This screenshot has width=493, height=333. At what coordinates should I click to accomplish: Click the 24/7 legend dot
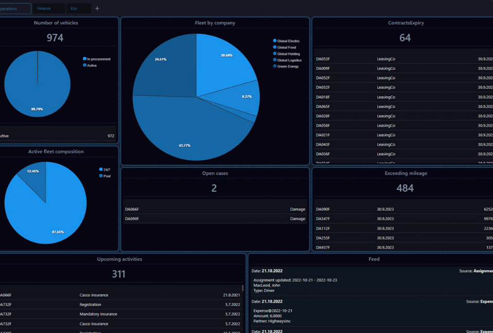click(101, 170)
